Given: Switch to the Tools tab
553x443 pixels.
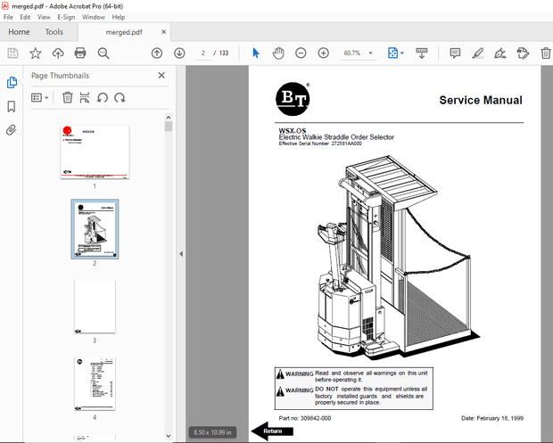Looking at the screenshot, I should point(54,32).
